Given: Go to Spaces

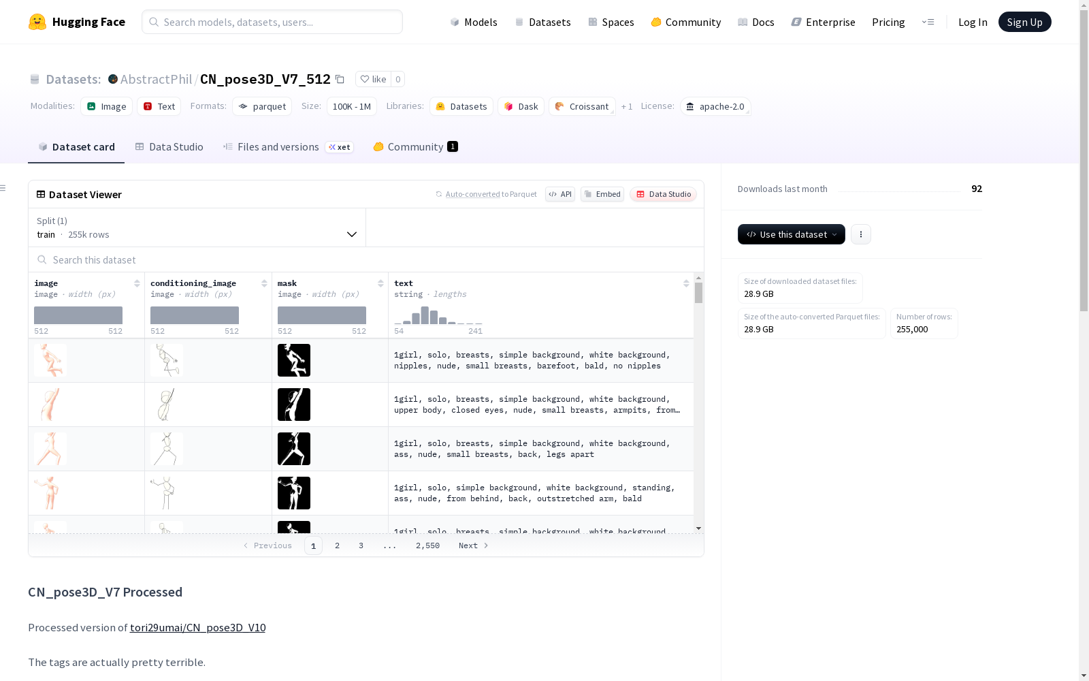Looking at the screenshot, I should [x=611, y=22].
